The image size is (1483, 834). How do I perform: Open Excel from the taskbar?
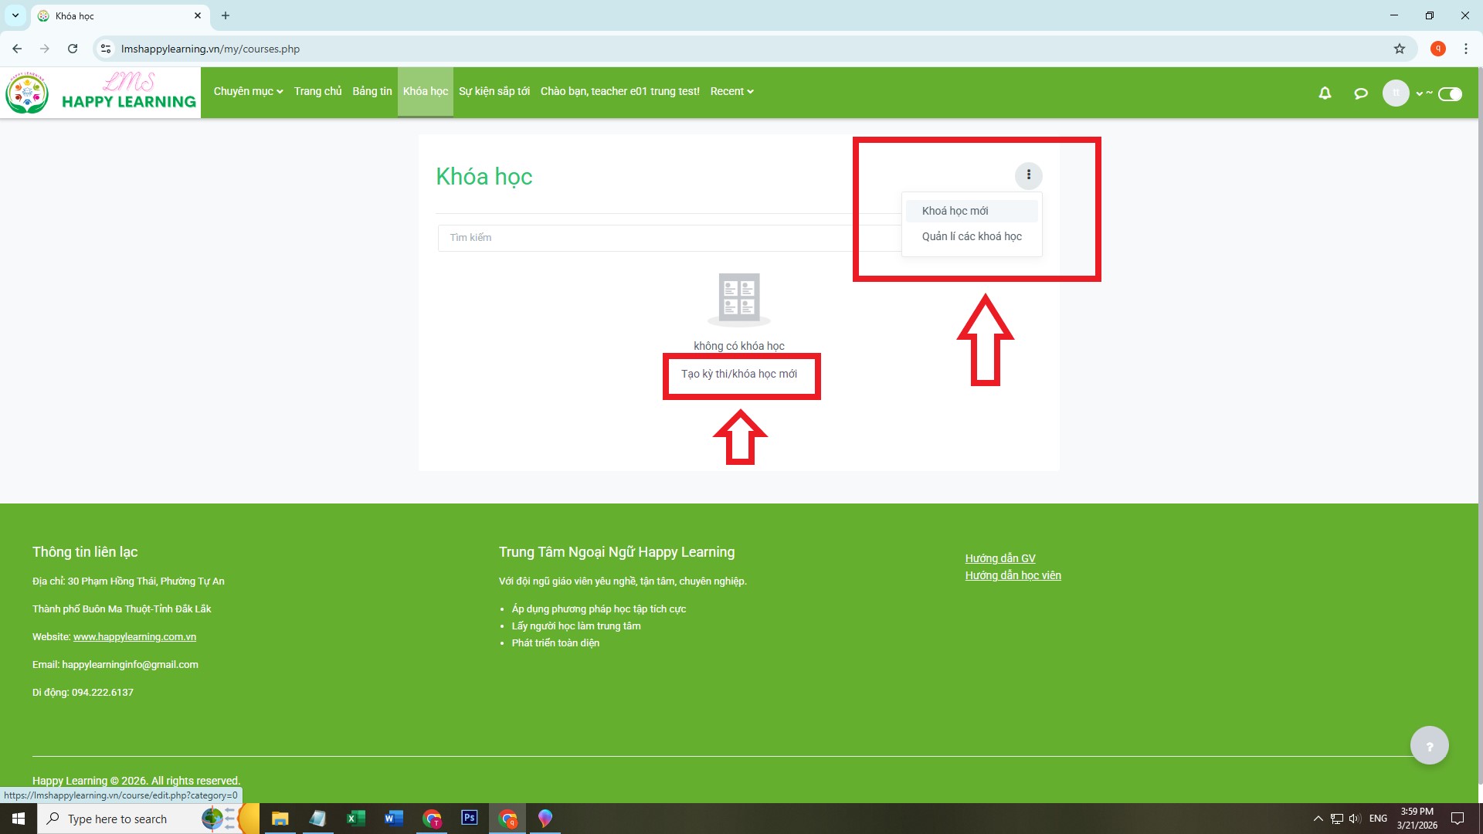pyautogui.click(x=355, y=818)
